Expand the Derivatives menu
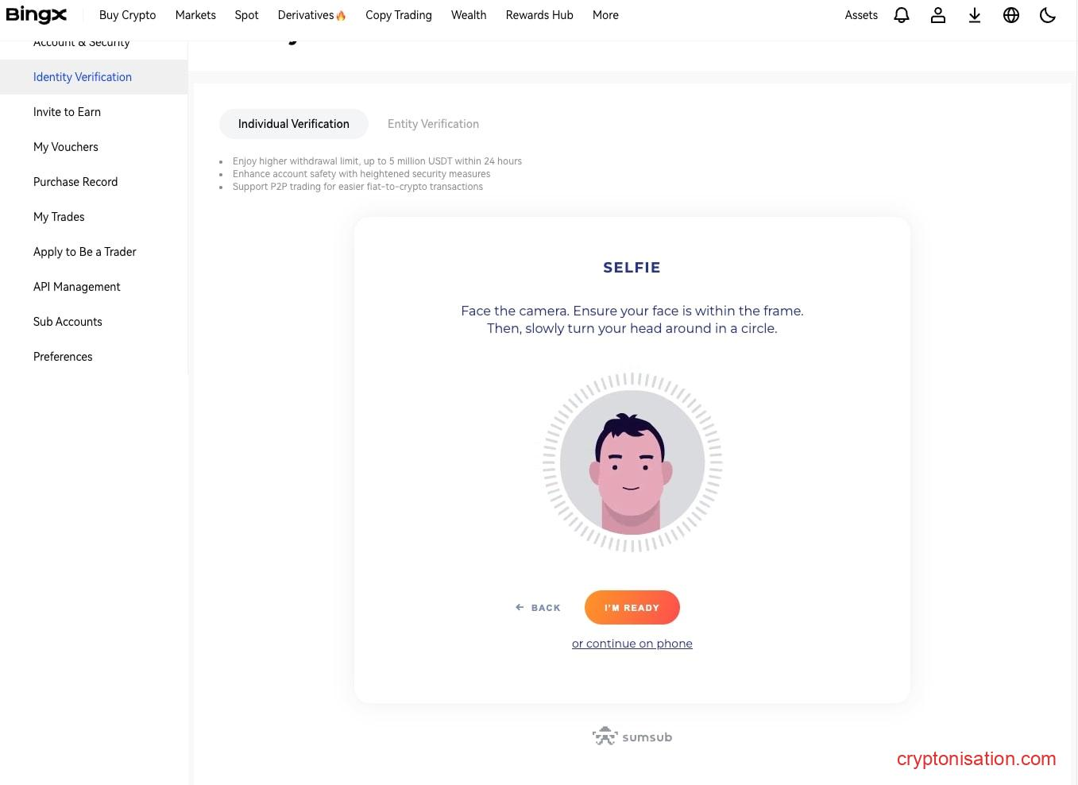This screenshot has height=785, width=1078. click(x=311, y=15)
